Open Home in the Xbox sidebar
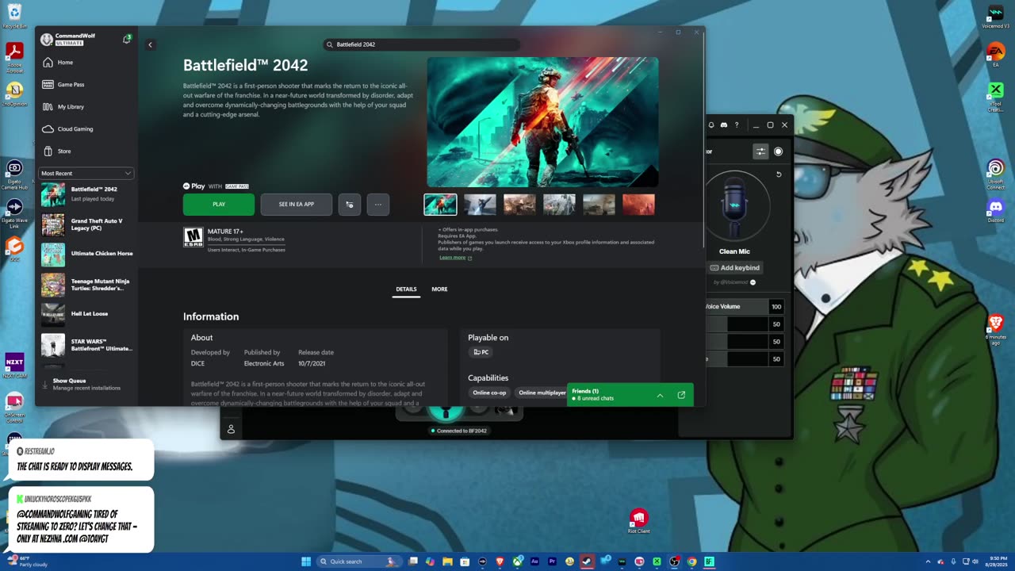Viewport: 1015px width, 571px height. [86, 62]
